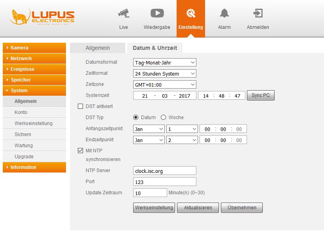The height and width of the screenshot is (237, 324).
Task: Enable the DST aktiviert checkbox
Action: pyautogui.click(x=81, y=106)
